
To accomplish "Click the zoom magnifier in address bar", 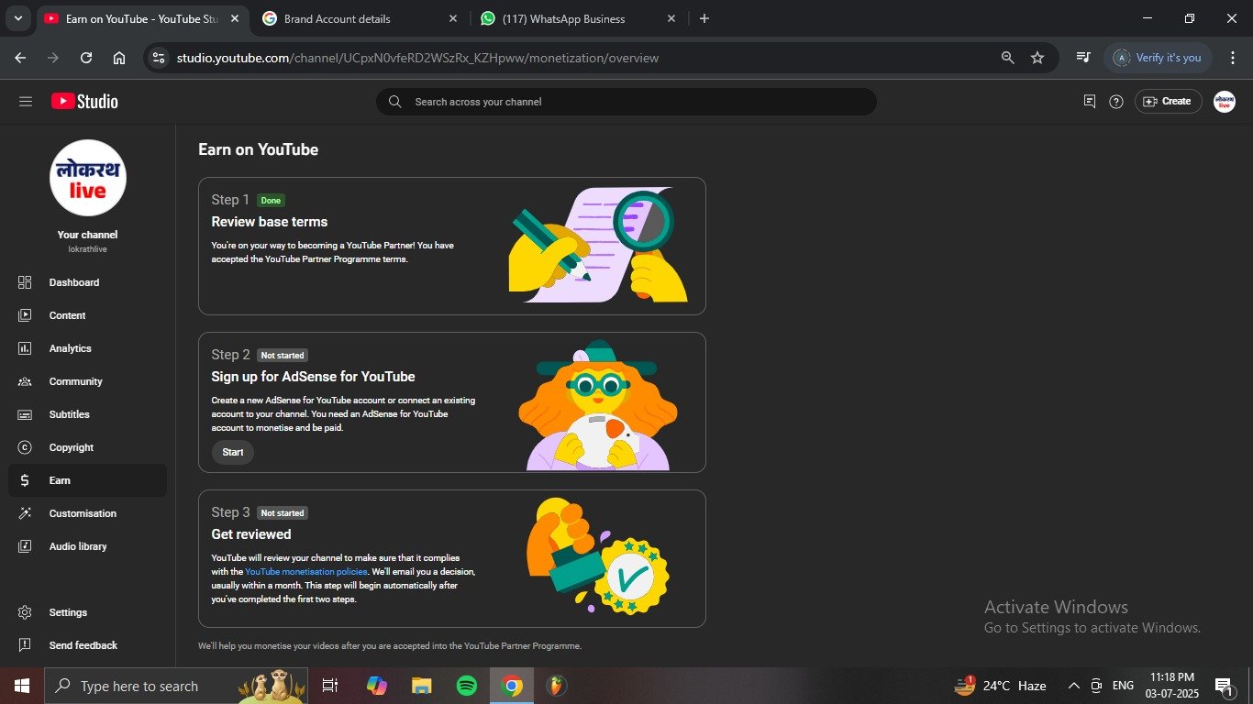I will coord(1007,58).
